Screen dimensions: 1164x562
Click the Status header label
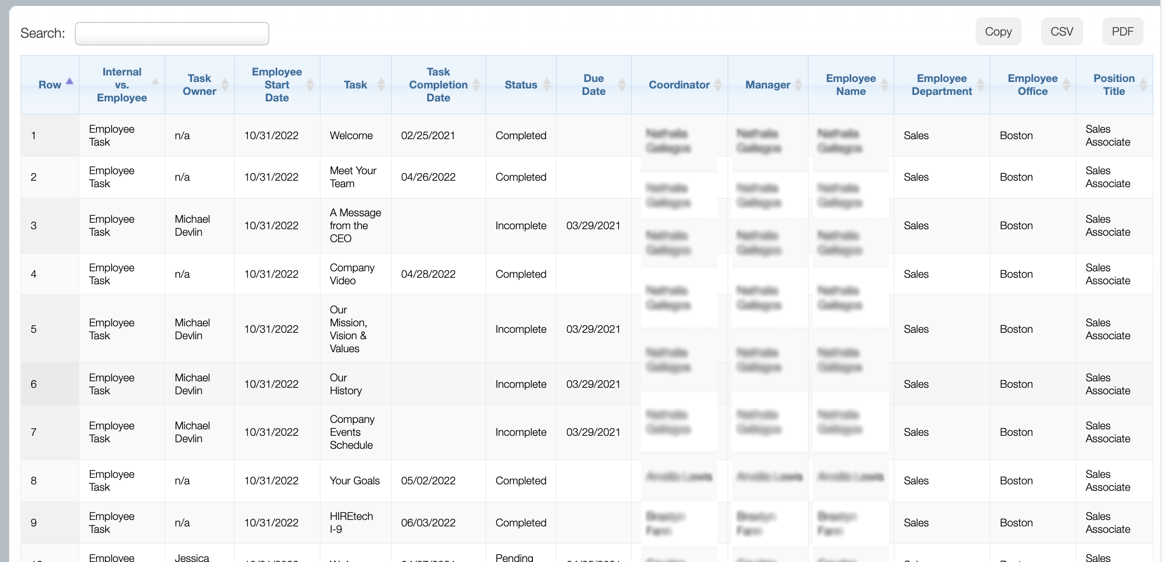(x=521, y=85)
